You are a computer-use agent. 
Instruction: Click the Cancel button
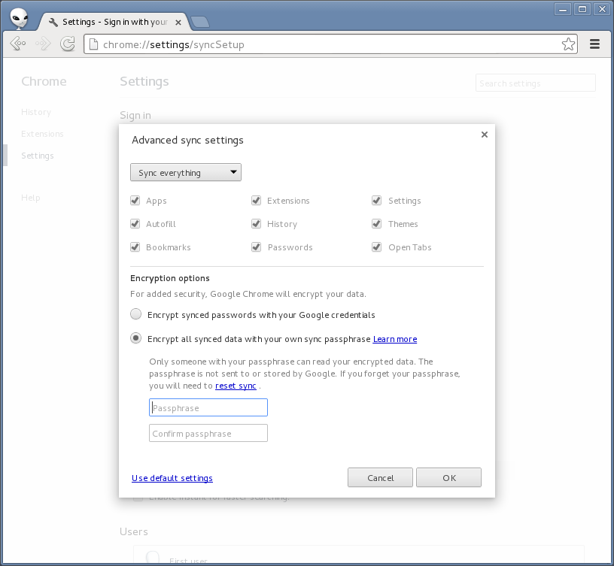[380, 477]
